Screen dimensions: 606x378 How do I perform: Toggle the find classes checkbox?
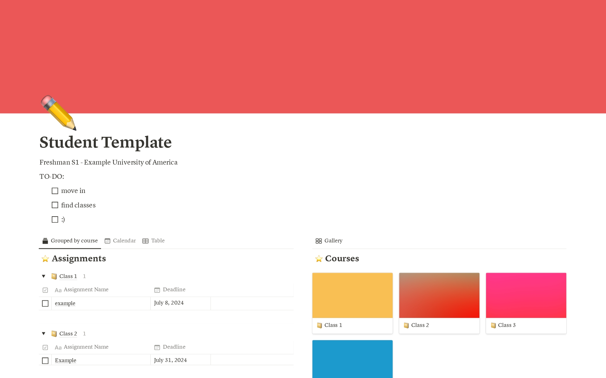click(x=55, y=205)
